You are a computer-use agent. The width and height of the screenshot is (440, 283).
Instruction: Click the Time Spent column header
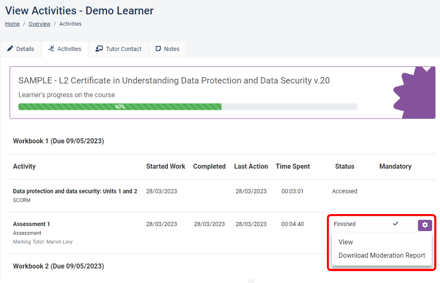coord(293,166)
